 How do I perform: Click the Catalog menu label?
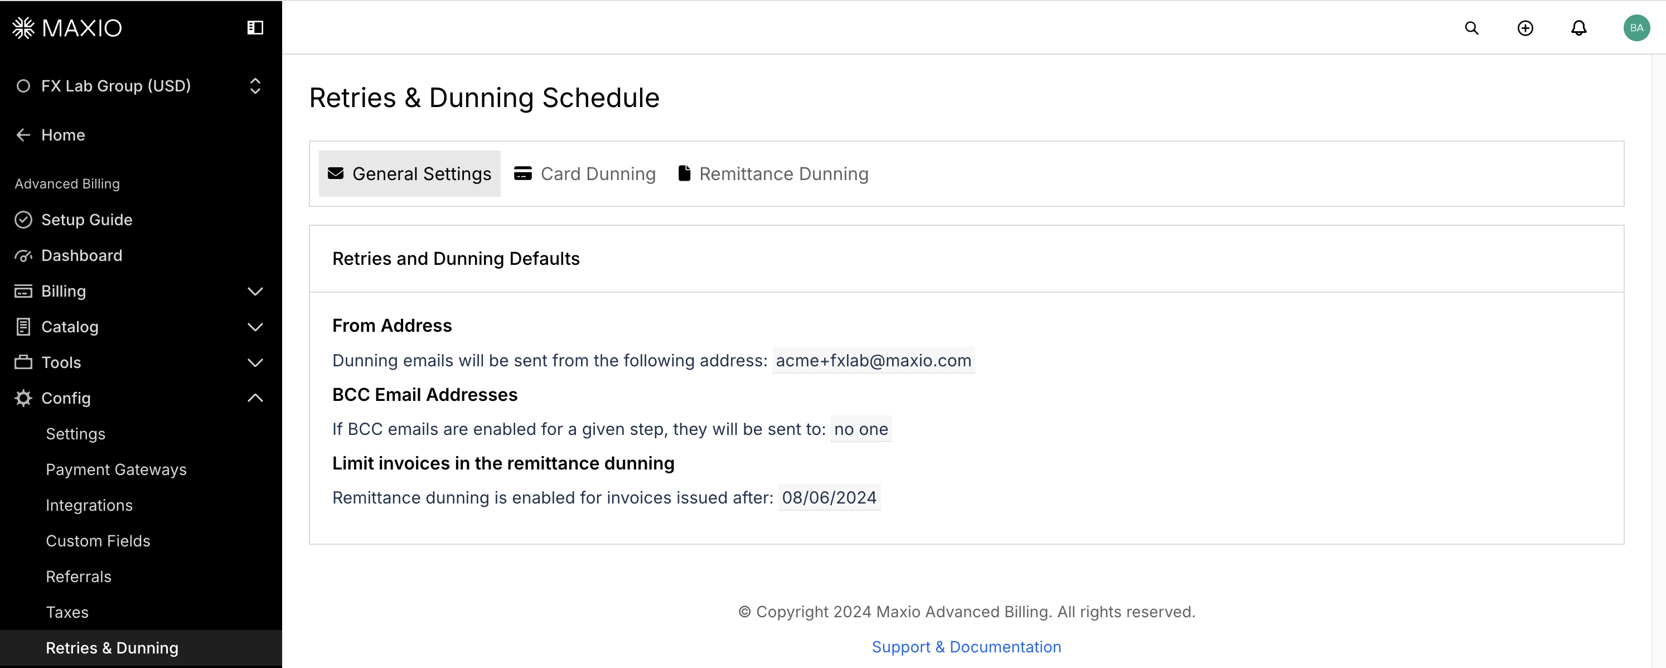70,327
